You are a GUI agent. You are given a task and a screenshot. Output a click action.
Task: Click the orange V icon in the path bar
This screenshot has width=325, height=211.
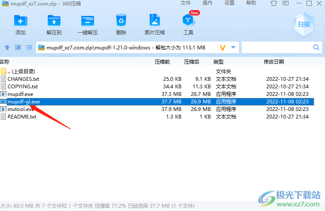click(223, 48)
